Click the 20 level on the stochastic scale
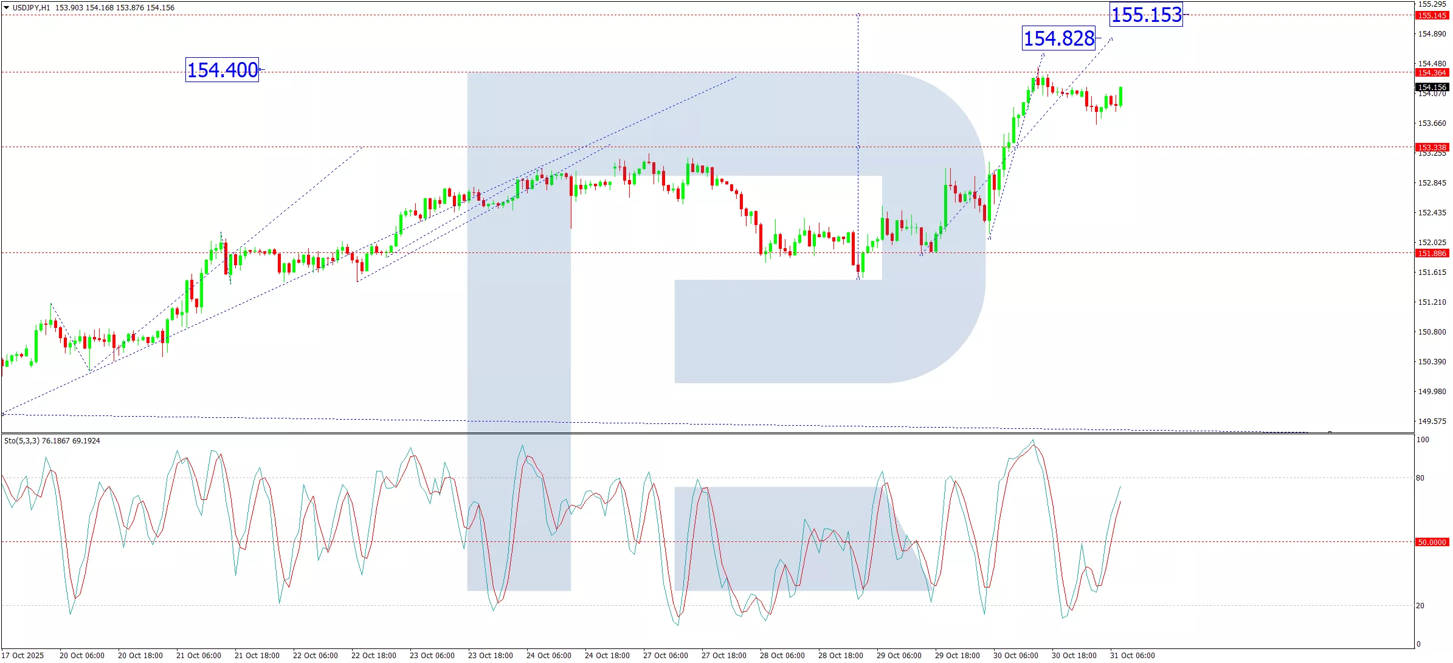Image resolution: width=1453 pixels, height=663 pixels. click(1420, 605)
